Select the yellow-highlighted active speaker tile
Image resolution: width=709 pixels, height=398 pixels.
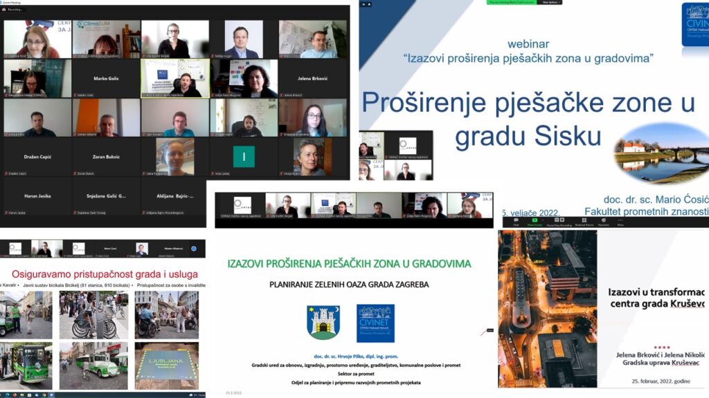[175, 79]
